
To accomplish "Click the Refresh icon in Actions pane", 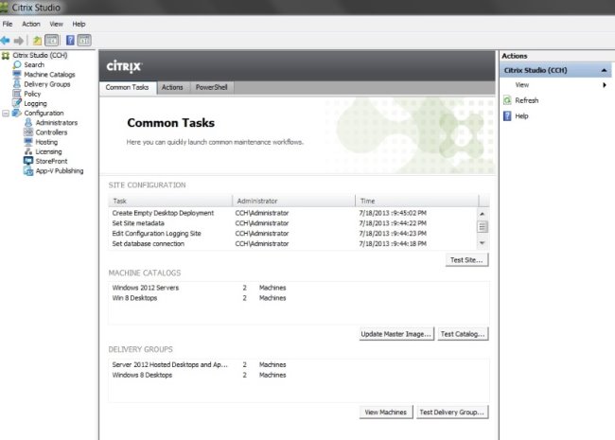I will pos(507,100).
